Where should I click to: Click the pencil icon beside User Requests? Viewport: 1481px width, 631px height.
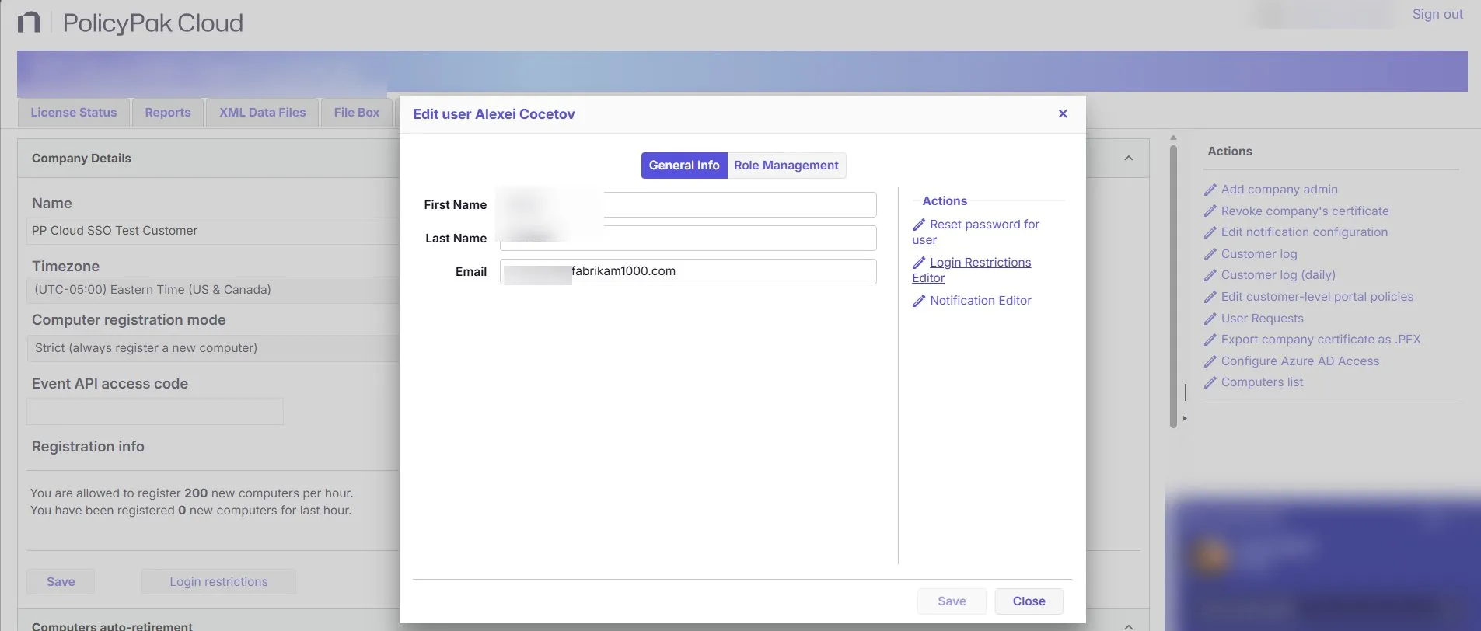[x=1210, y=319]
